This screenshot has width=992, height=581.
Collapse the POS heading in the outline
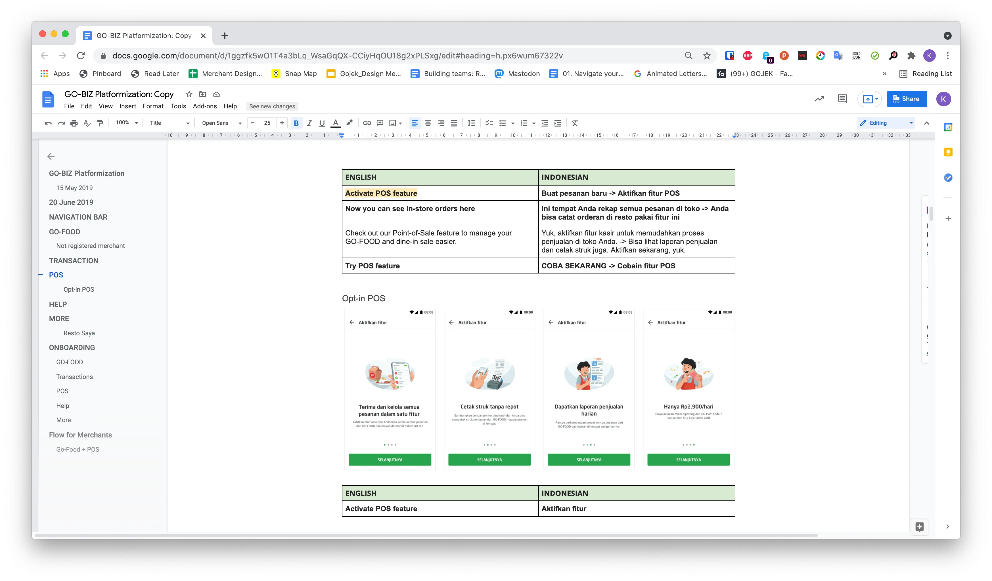pyautogui.click(x=41, y=275)
